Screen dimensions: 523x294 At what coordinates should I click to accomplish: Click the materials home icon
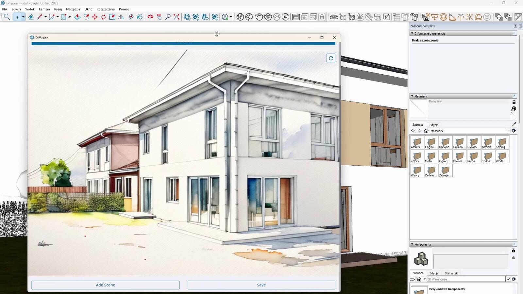point(426,131)
